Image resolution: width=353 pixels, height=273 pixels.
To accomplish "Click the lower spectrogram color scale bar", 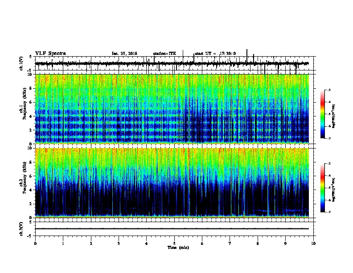I will tap(322, 188).
